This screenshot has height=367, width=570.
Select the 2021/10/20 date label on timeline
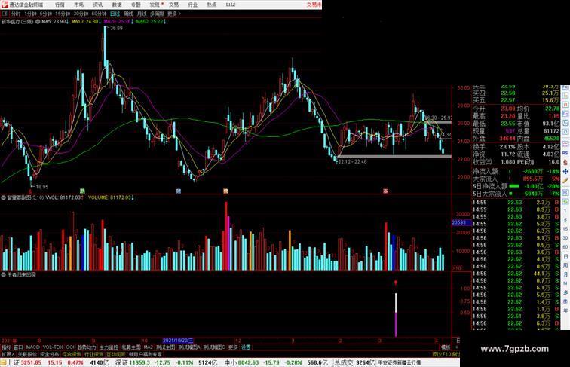[x=178, y=341]
